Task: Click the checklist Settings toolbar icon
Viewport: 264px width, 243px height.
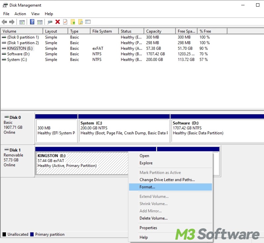Action: (88, 22)
